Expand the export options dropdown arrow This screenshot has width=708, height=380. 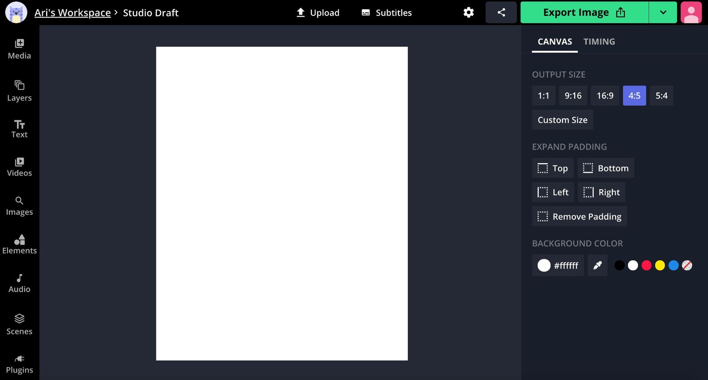click(x=663, y=12)
